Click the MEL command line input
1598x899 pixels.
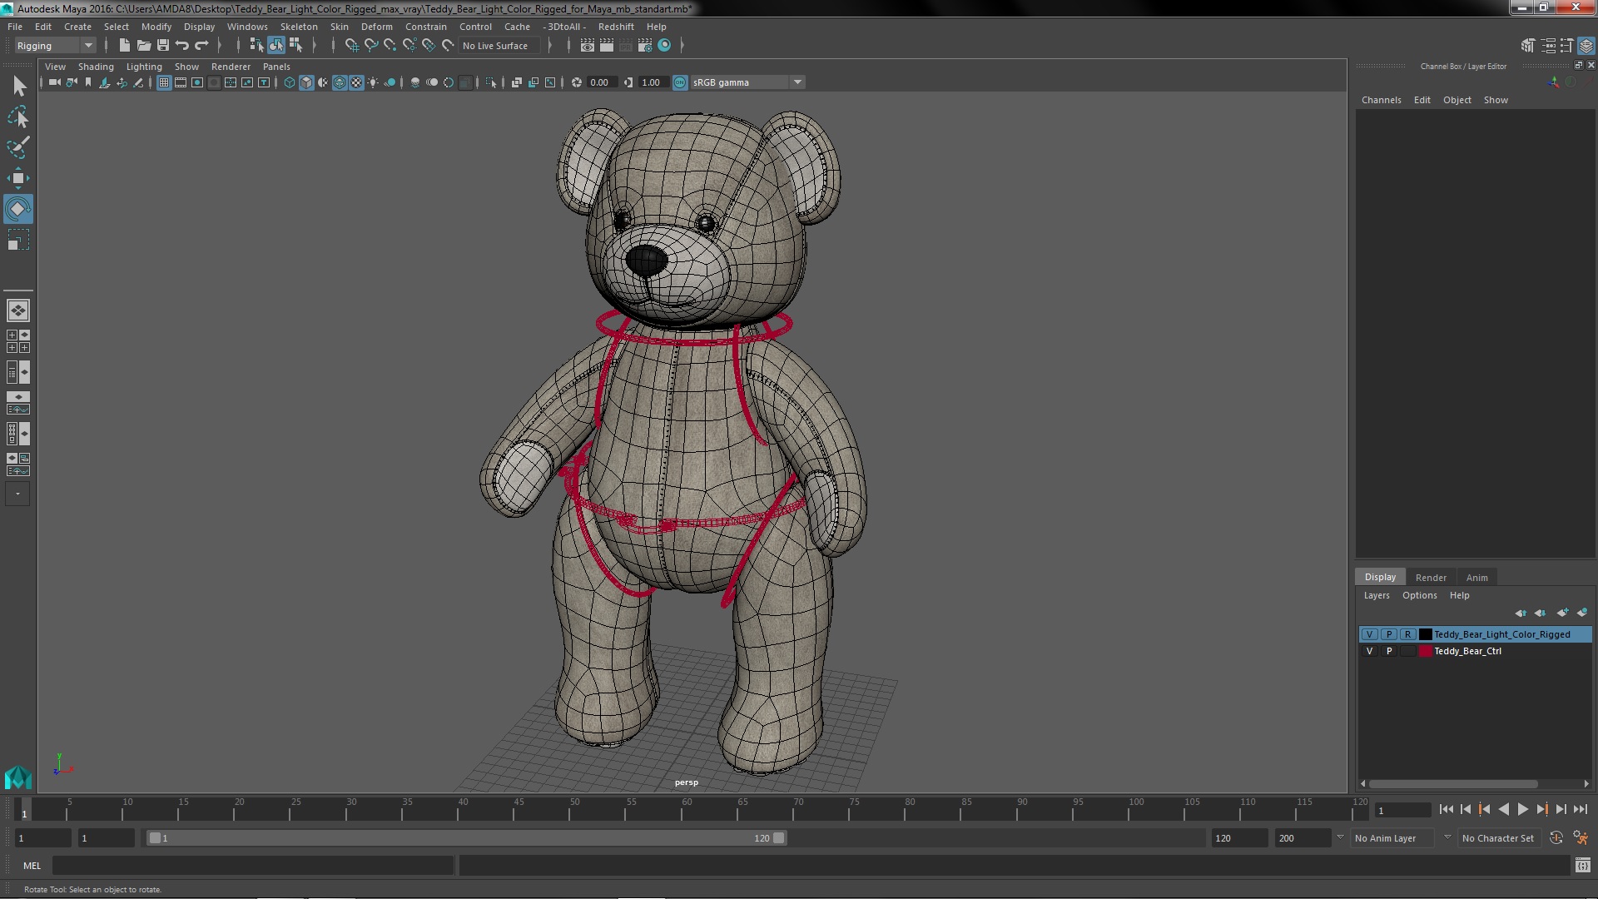[x=253, y=866]
